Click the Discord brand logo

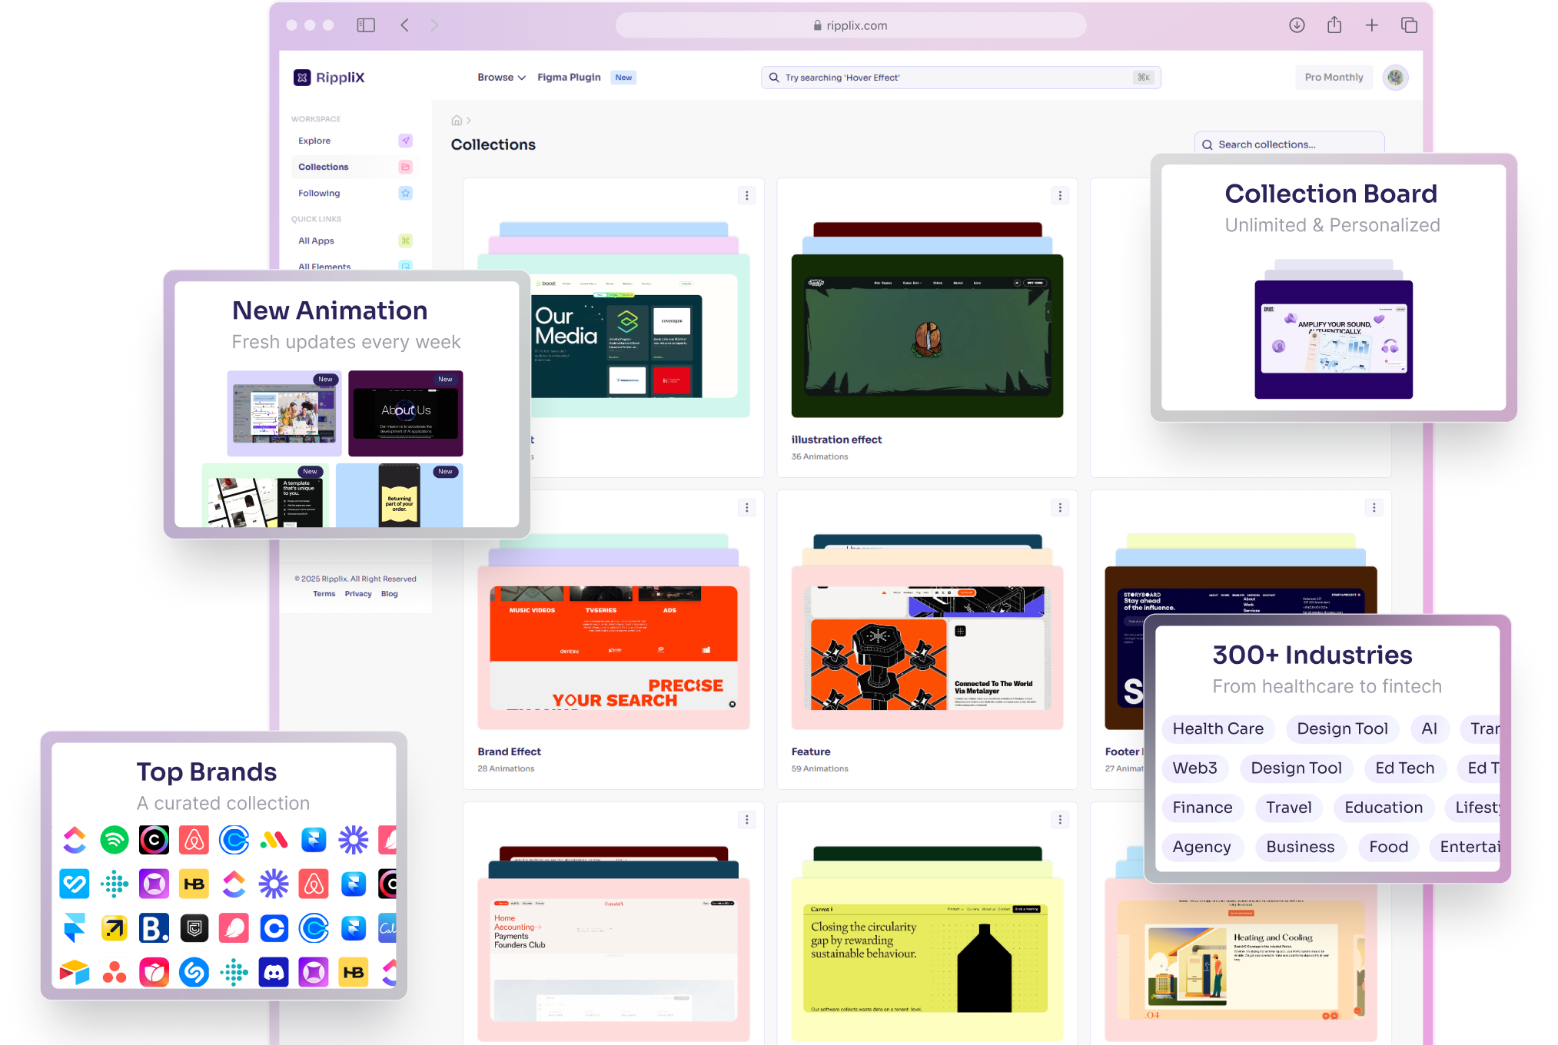click(274, 973)
